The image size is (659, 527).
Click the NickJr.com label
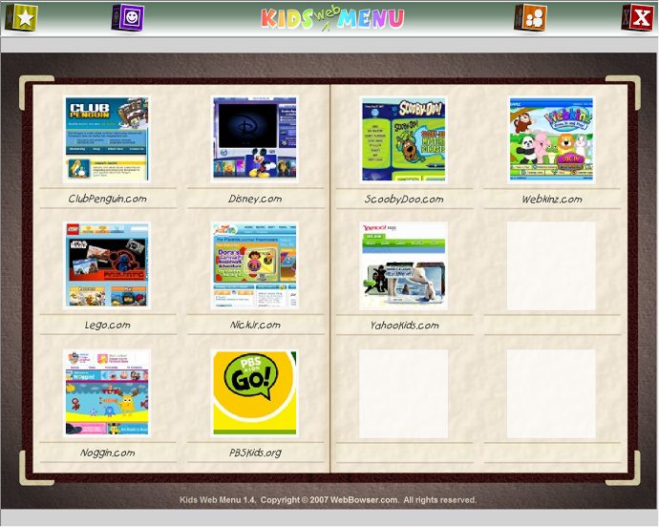point(255,325)
